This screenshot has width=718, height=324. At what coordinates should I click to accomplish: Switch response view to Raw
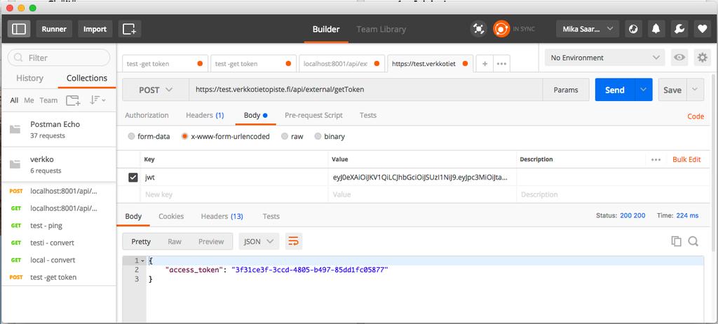coord(175,241)
